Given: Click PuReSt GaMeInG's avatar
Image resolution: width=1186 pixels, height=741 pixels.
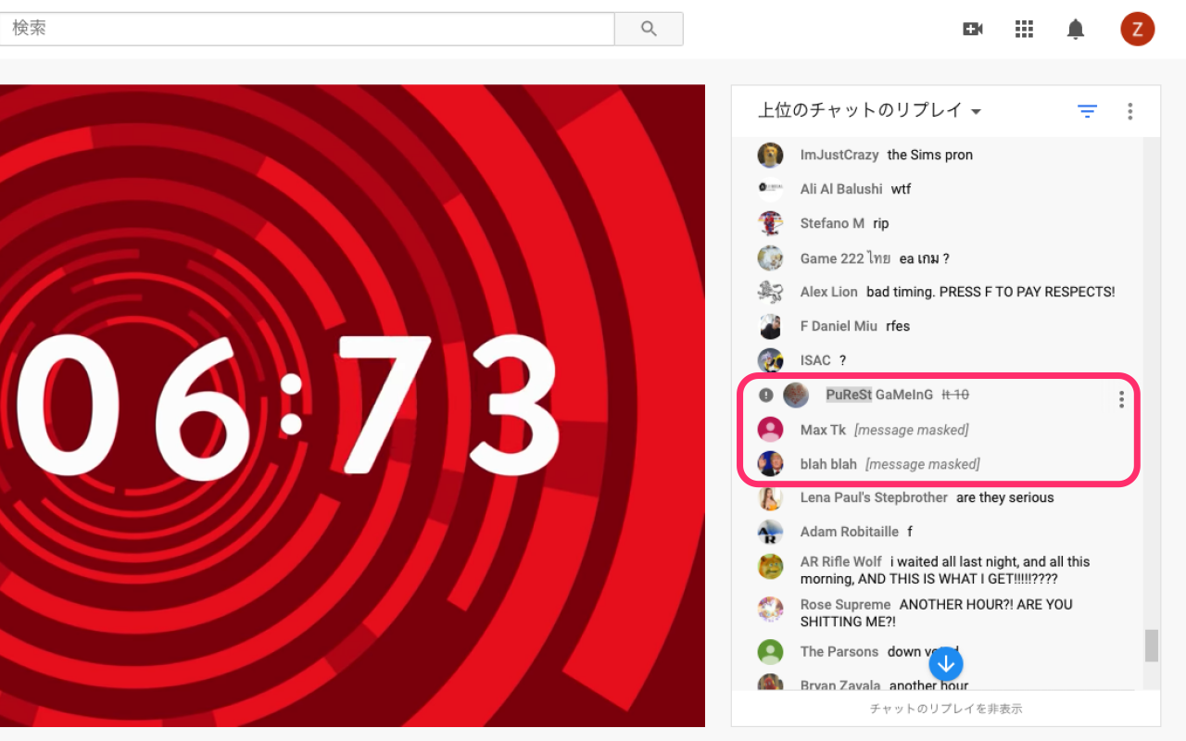Looking at the screenshot, I should point(796,395).
